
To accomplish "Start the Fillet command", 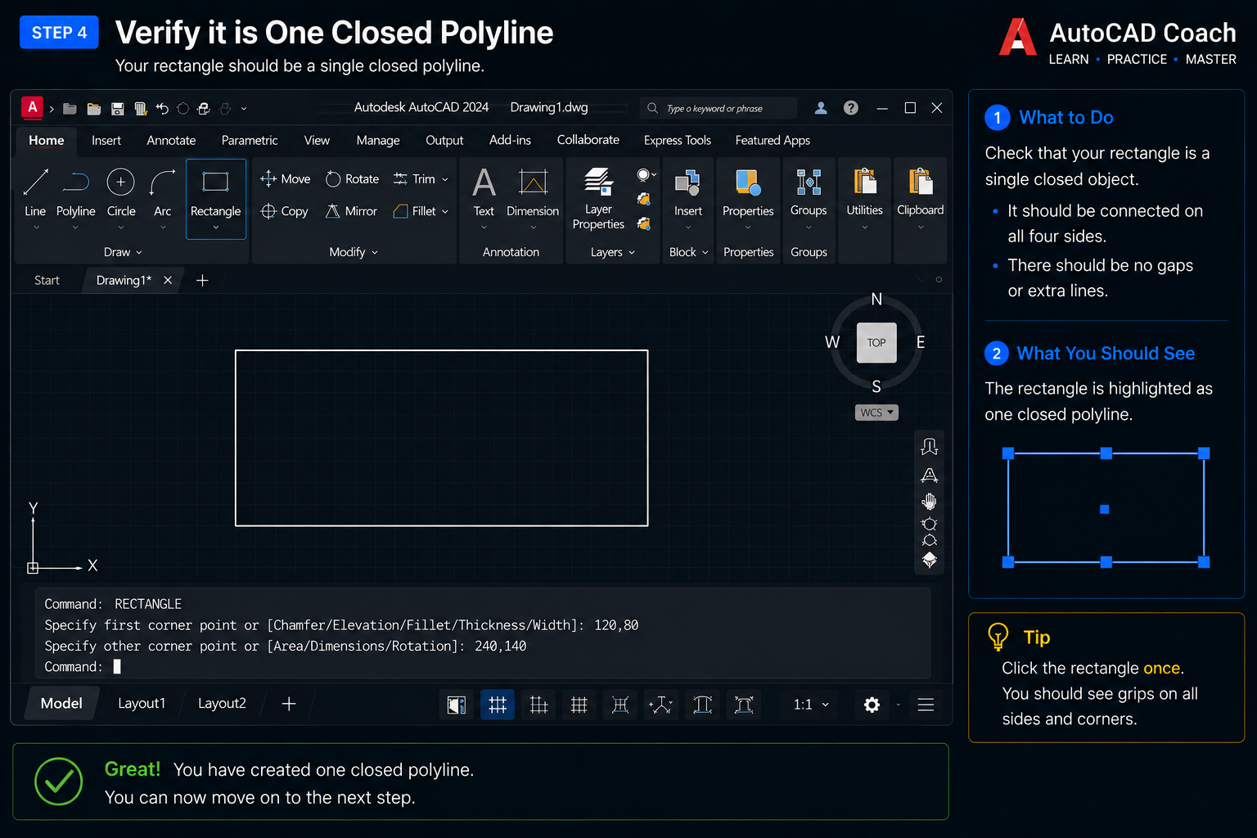I will [x=414, y=211].
